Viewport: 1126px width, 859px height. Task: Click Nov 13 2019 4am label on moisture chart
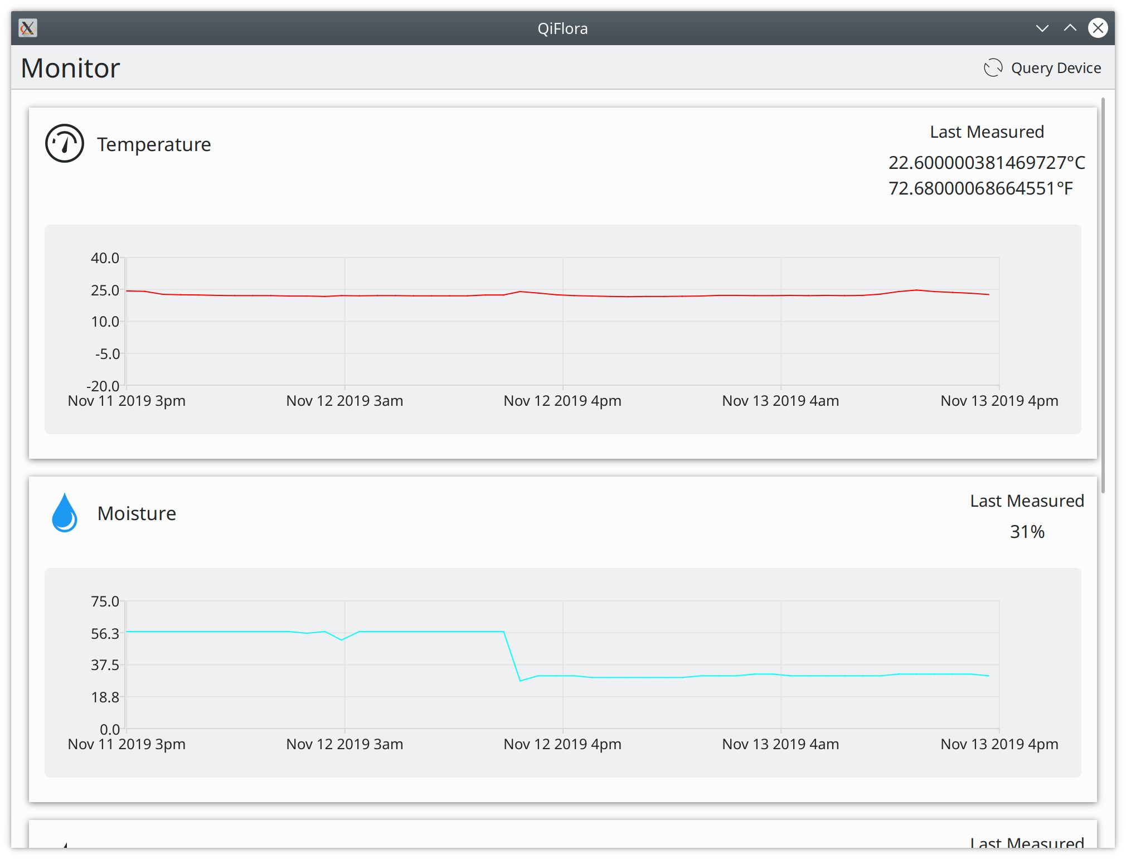pos(780,744)
